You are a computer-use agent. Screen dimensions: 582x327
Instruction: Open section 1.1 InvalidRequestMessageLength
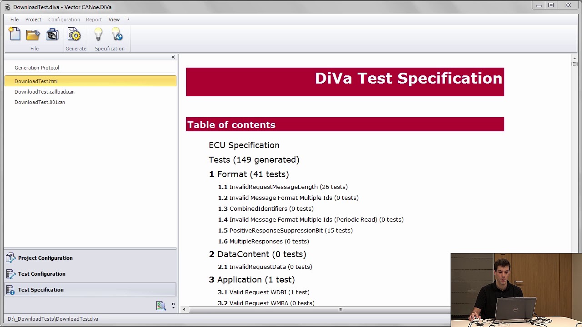click(289, 187)
